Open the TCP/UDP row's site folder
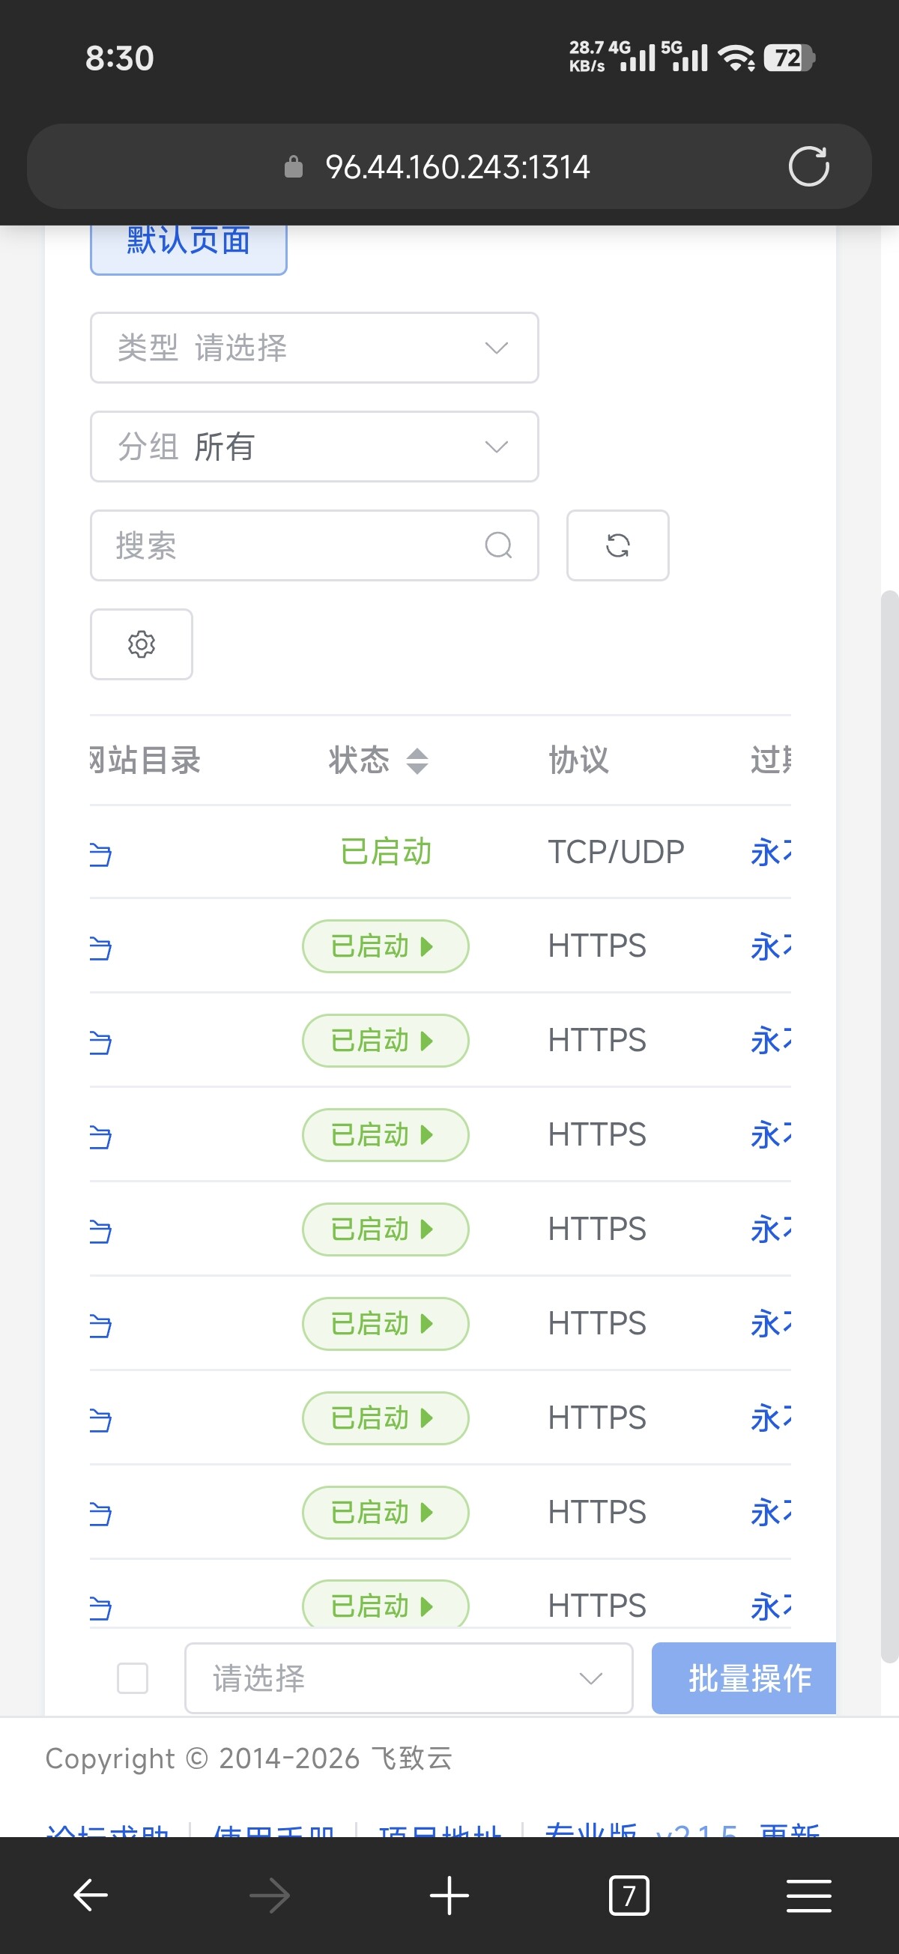Image resolution: width=899 pixels, height=1954 pixels. pos(100,854)
